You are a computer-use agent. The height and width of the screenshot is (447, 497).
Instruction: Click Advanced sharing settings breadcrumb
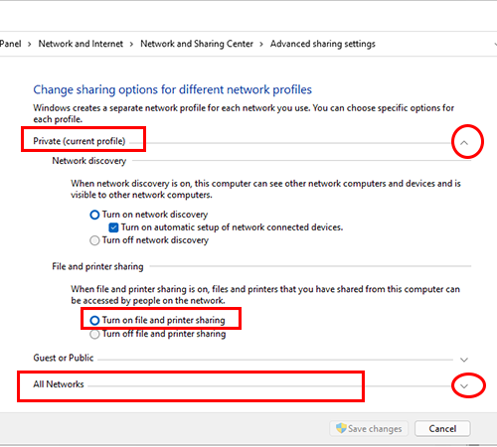(x=323, y=44)
